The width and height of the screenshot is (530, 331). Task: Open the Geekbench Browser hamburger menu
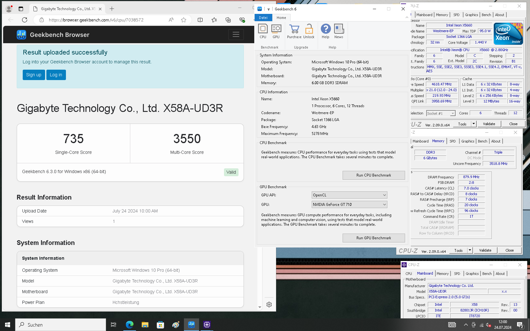pos(236,34)
